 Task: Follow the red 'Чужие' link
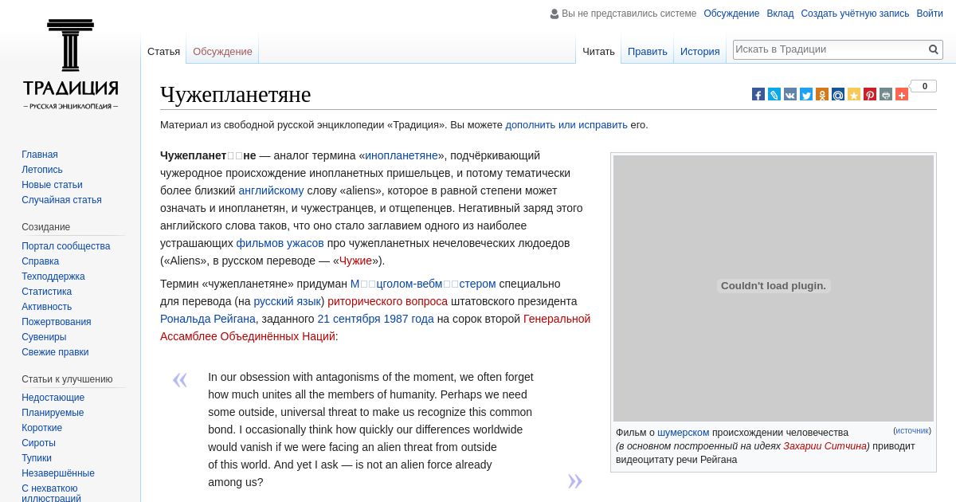(x=355, y=261)
